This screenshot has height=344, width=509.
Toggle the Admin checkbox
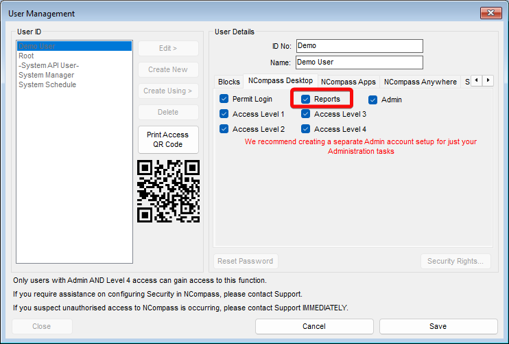pos(372,100)
